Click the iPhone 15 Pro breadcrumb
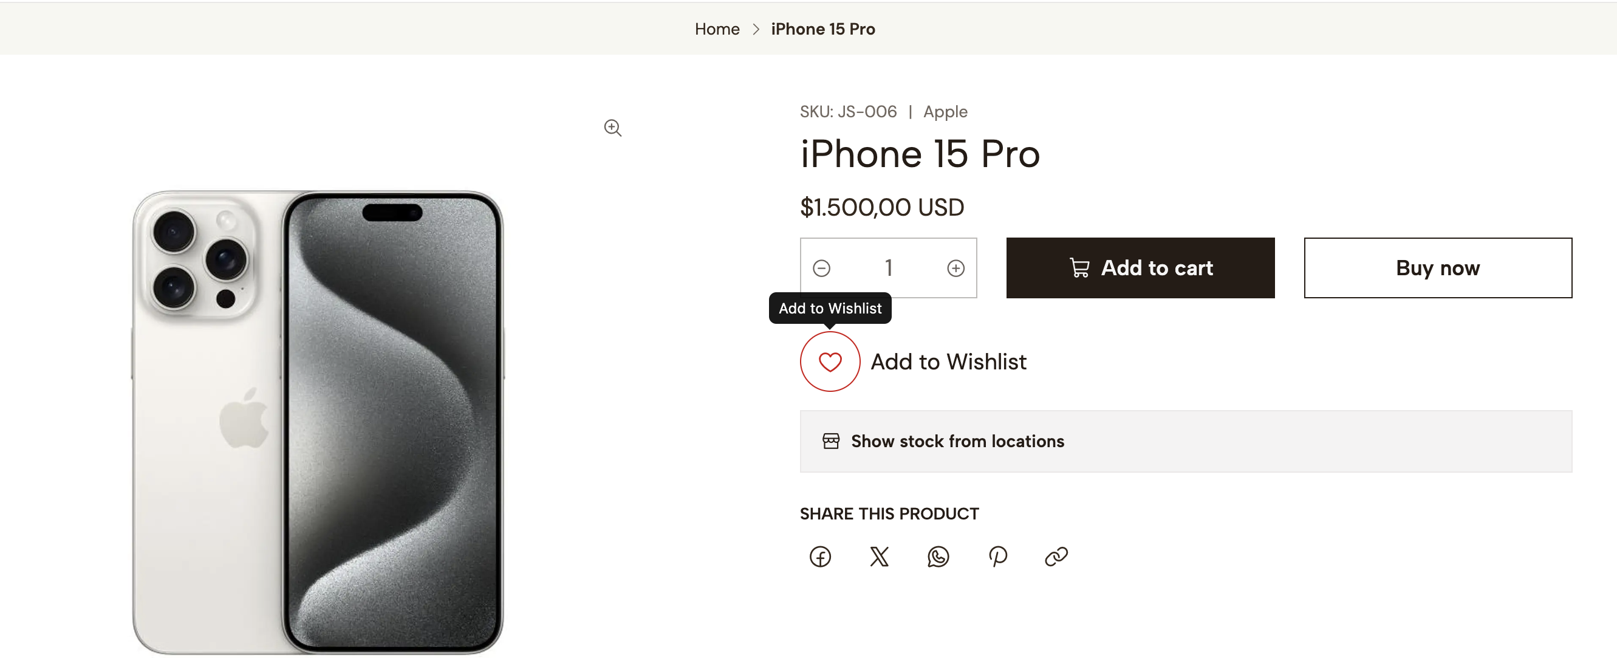The width and height of the screenshot is (1617, 658). [822, 29]
